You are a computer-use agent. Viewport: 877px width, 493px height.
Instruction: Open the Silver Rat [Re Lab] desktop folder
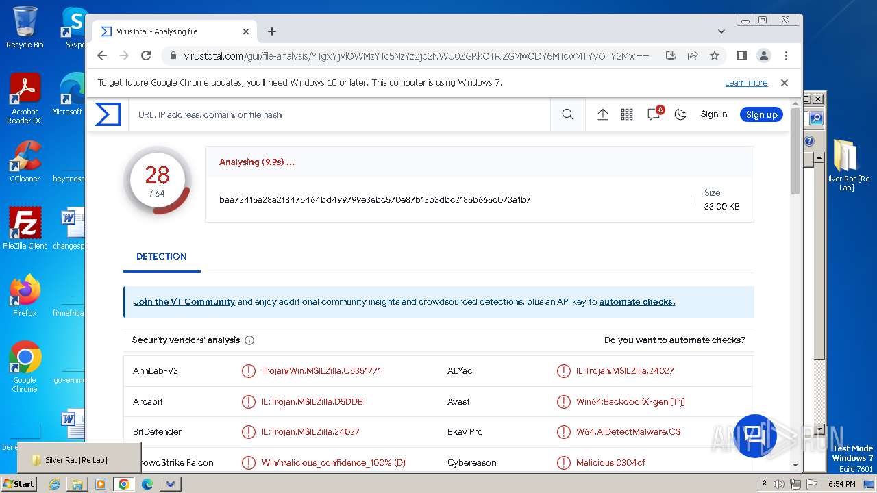(846, 165)
